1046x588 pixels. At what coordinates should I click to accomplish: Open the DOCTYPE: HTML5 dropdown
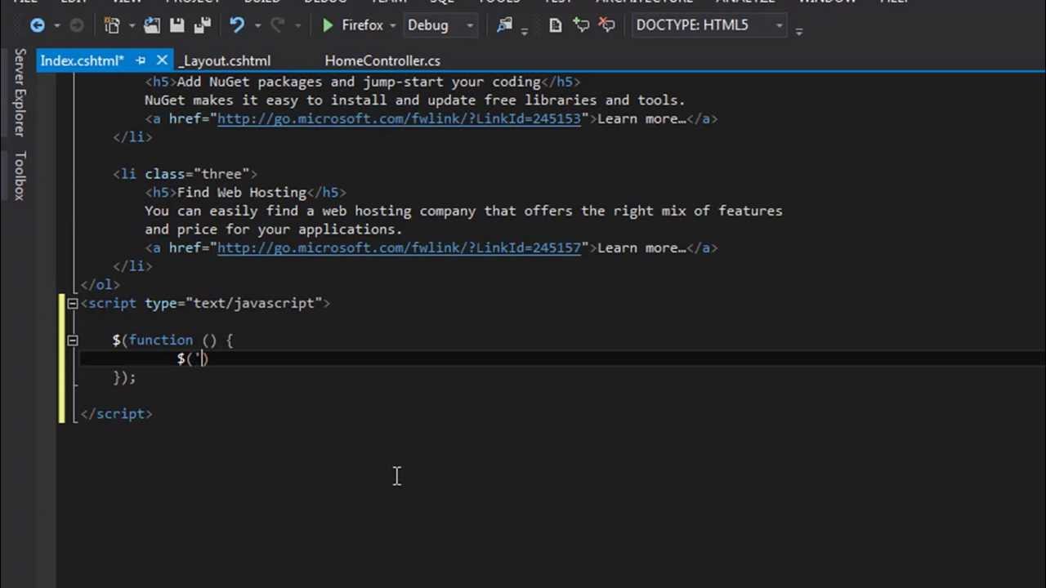pos(709,25)
